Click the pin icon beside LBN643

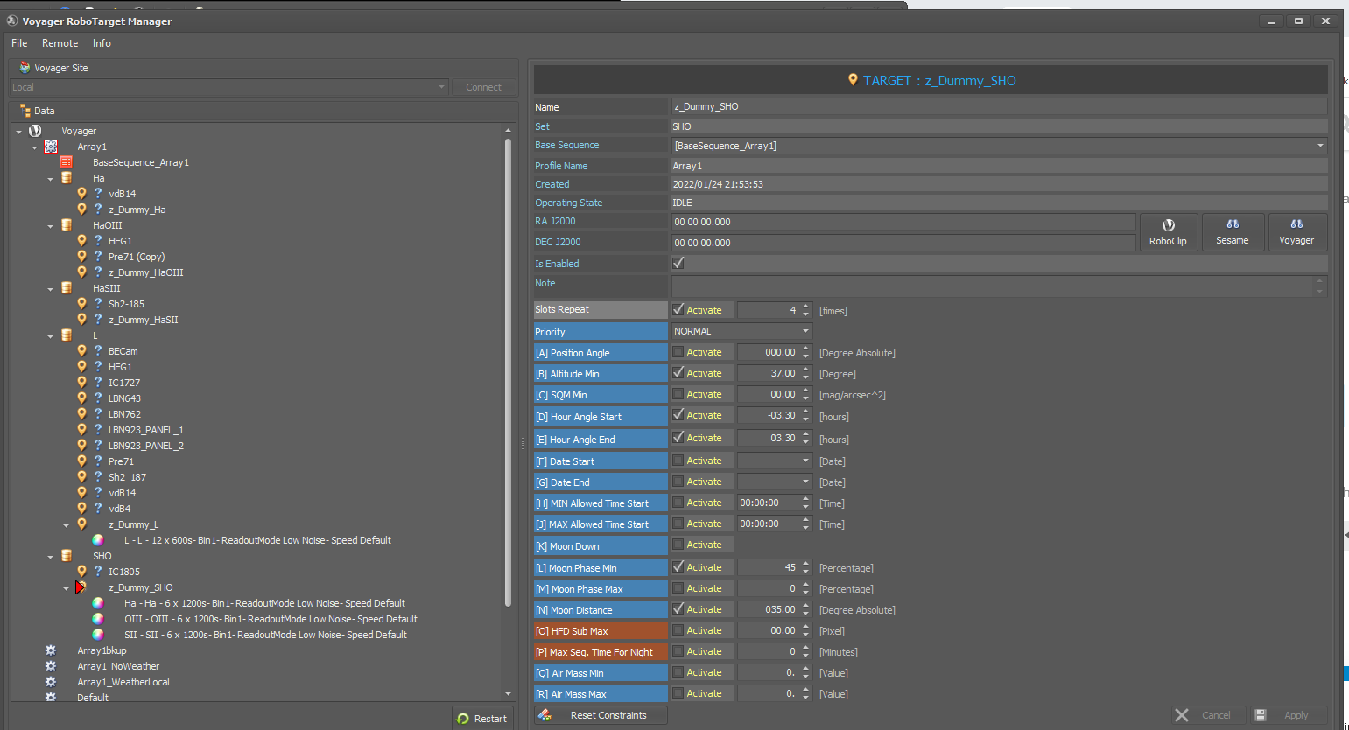point(82,398)
